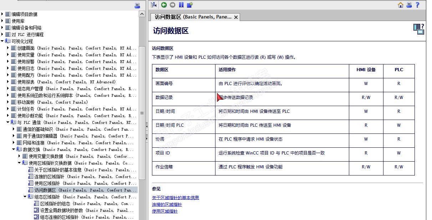Go to the help home page icon
This screenshot has height=220, width=432.
coord(401,5)
